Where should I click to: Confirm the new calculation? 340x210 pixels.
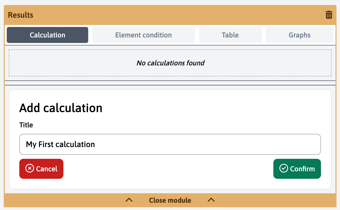297,169
